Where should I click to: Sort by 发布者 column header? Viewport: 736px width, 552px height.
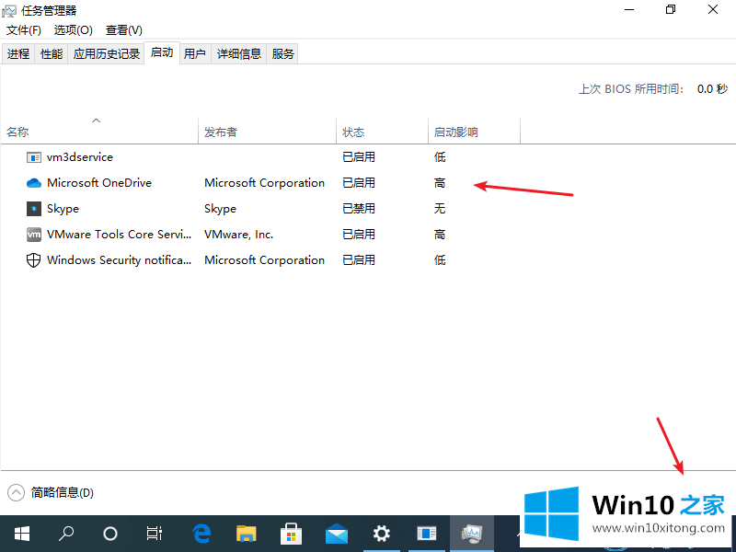267,130
